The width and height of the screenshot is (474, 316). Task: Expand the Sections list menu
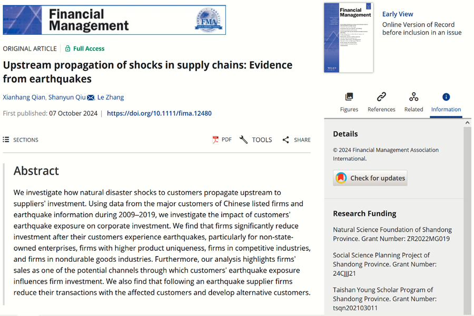(x=6, y=140)
